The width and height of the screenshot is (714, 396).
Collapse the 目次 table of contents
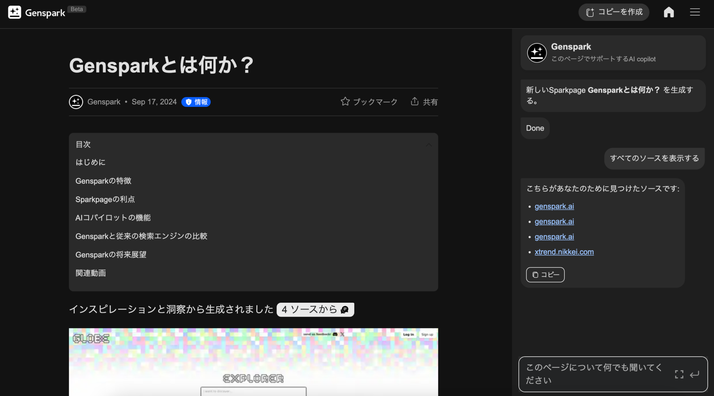pyautogui.click(x=428, y=145)
